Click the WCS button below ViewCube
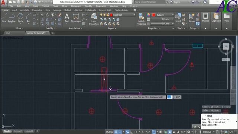Image resolution: width=238 pixels, height=134 pixels. [226, 60]
